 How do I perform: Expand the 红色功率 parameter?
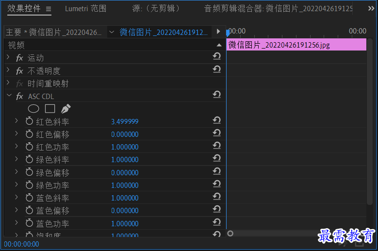[16, 146]
